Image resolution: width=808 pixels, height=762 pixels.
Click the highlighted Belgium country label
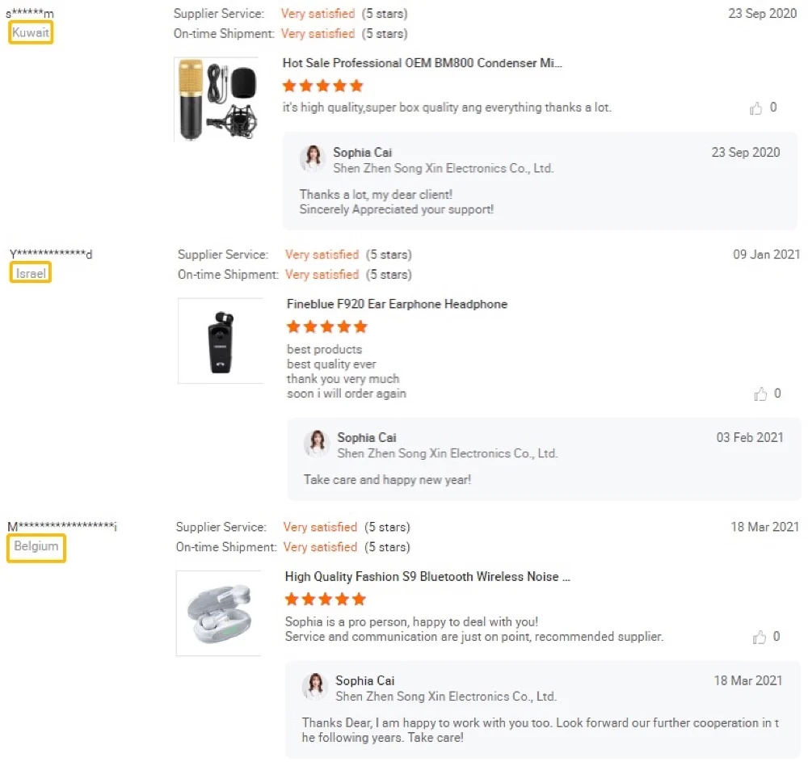(36, 547)
